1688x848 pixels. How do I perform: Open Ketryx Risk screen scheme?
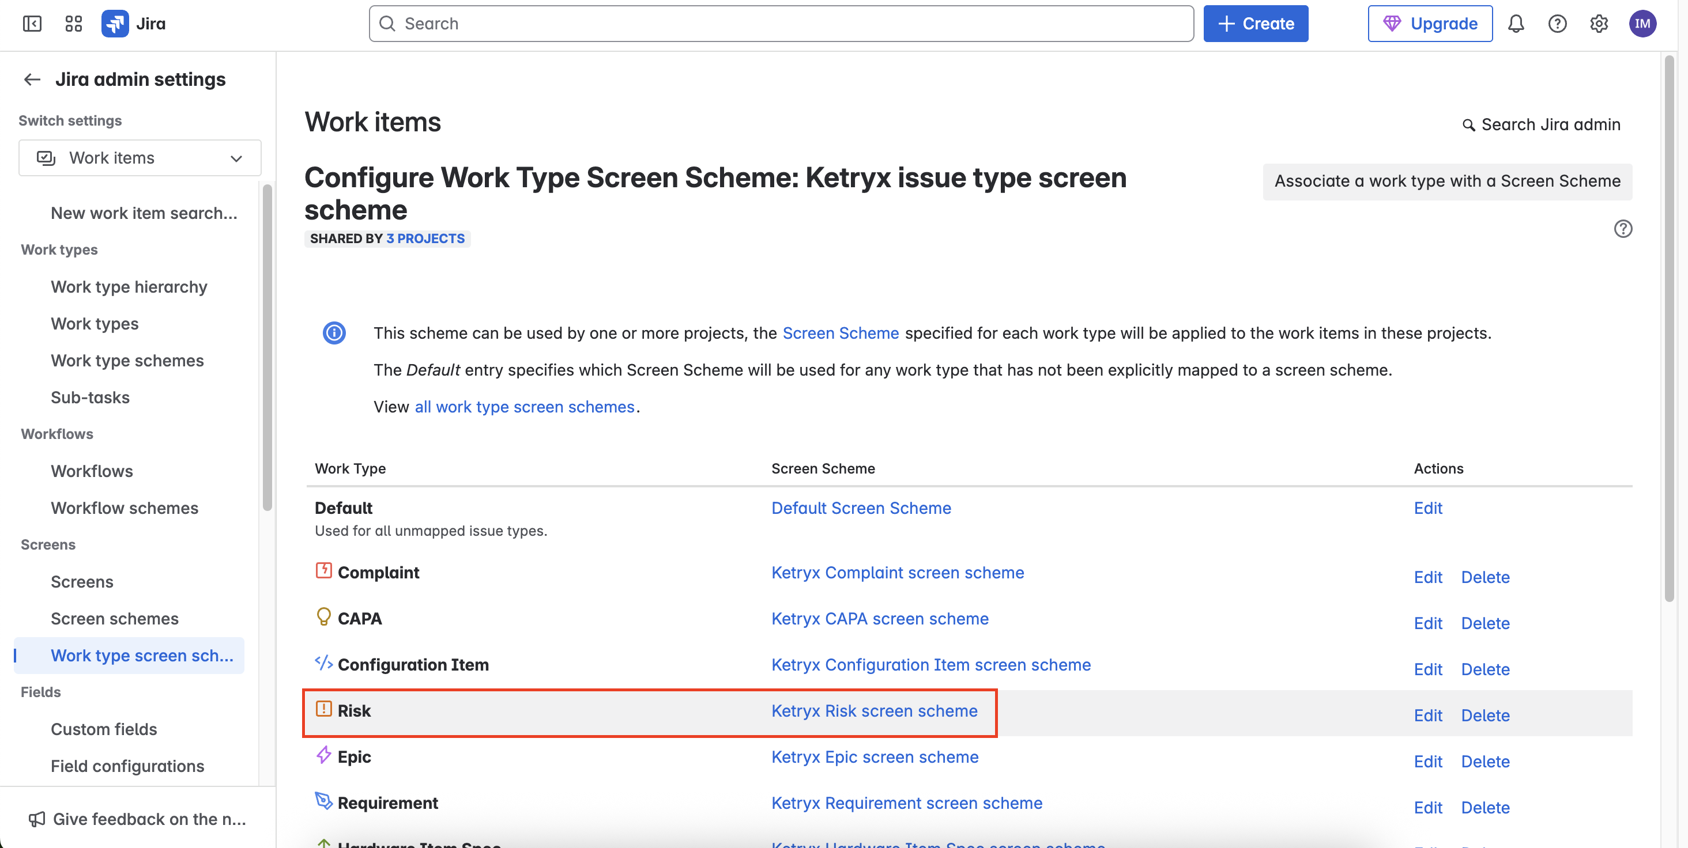click(x=873, y=710)
